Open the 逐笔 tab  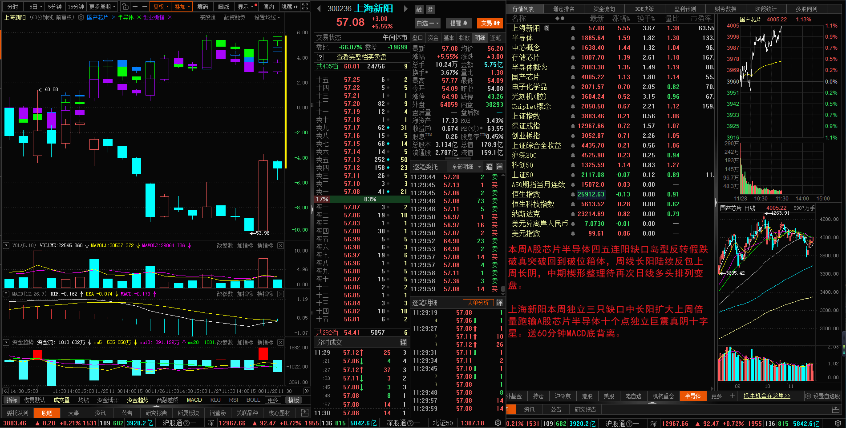pos(495,38)
